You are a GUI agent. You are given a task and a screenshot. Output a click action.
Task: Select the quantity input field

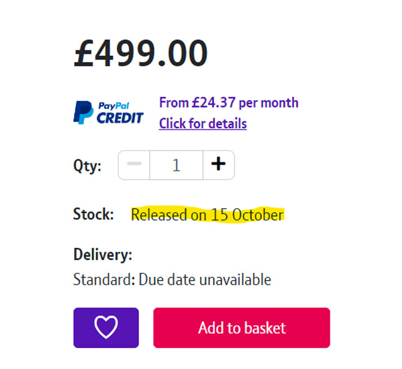pos(176,165)
